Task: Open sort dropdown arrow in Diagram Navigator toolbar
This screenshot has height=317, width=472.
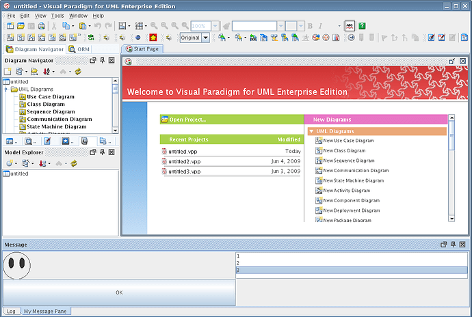Action: click(x=53, y=72)
